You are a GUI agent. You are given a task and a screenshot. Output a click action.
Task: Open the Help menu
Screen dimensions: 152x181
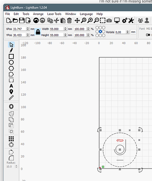tap(100, 14)
